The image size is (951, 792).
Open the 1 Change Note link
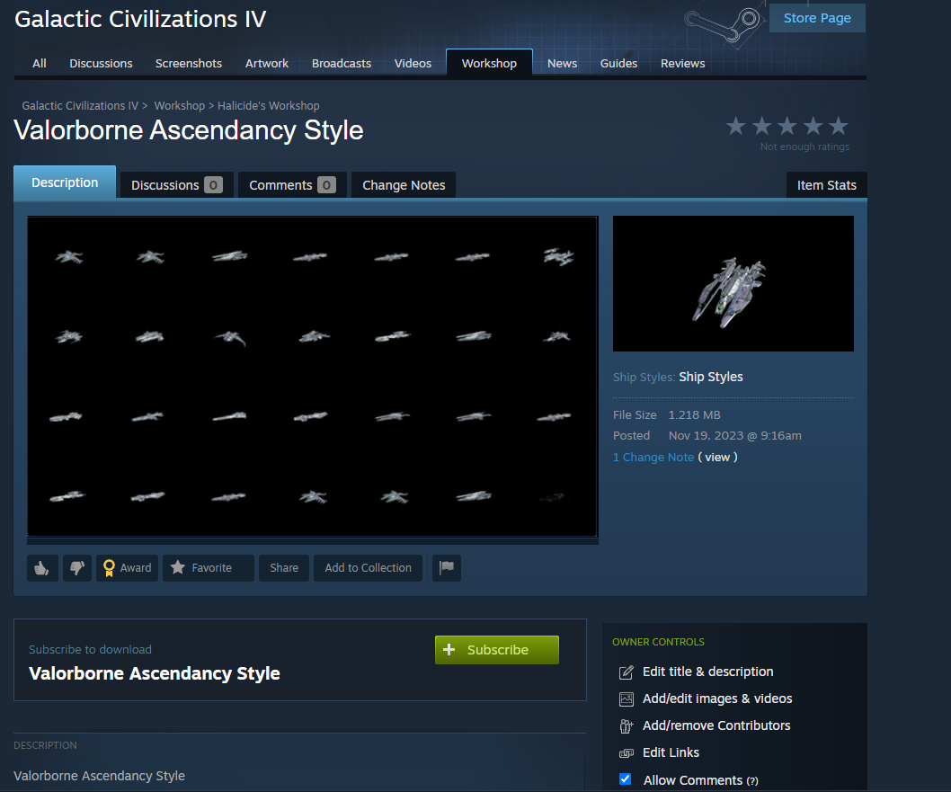point(653,458)
